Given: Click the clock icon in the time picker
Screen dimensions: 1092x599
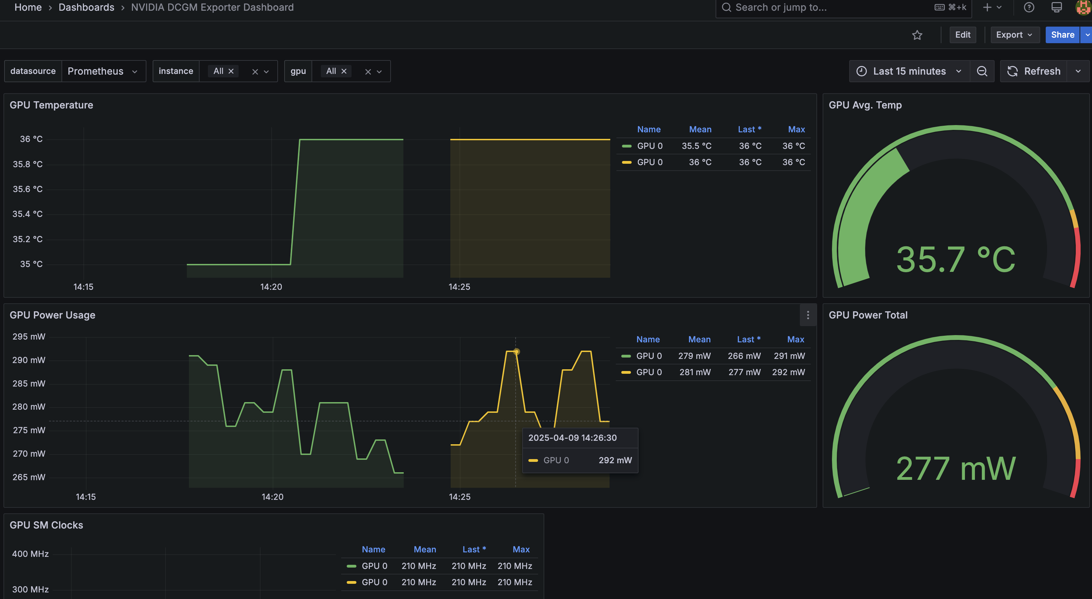Looking at the screenshot, I should click(861, 71).
